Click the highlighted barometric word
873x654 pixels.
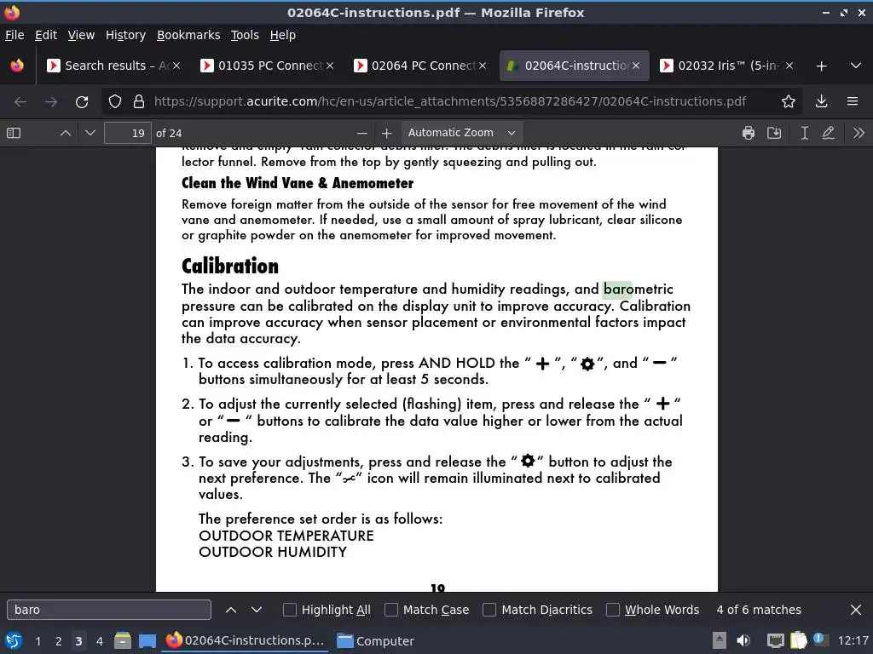tap(638, 290)
